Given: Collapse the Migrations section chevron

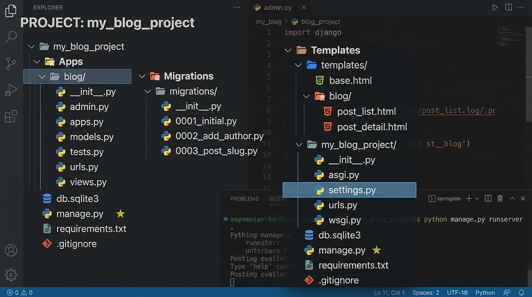Looking at the screenshot, I should [x=142, y=76].
